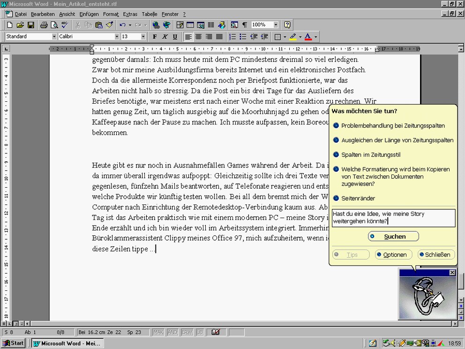Open the 100% zoom dropdown
Image resolution: width=465 pixels, height=349 pixels.
(276, 25)
